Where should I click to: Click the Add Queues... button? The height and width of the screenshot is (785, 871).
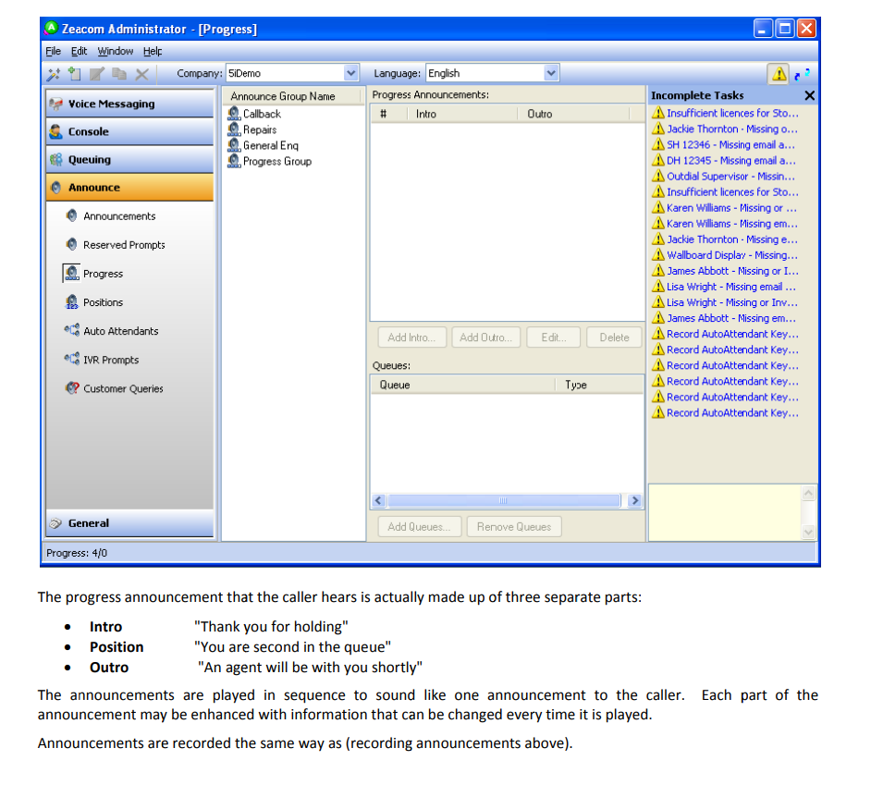tap(420, 527)
